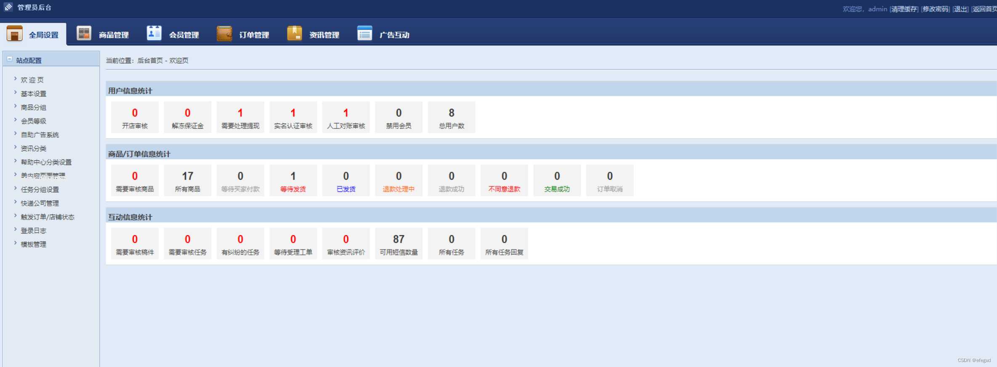Image resolution: width=997 pixels, height=367 pixels.
Task: Click the admin backend logo icon
Action: [x=8, y=7]
